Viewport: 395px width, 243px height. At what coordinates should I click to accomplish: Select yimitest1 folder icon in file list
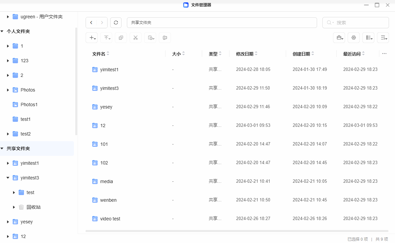[95, 70]
